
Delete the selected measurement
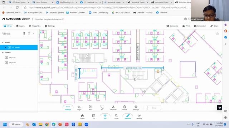125,108
